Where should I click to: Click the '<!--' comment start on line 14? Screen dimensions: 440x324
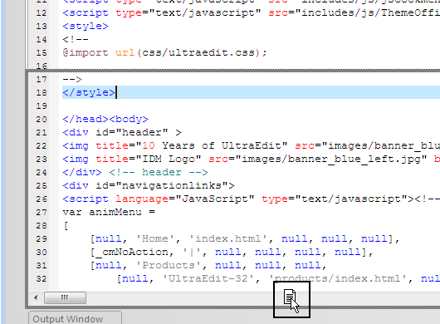[76, 39]
